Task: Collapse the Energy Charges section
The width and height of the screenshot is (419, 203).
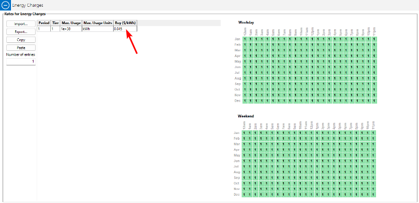Action: pyautogui.click(x=5, y=5)
